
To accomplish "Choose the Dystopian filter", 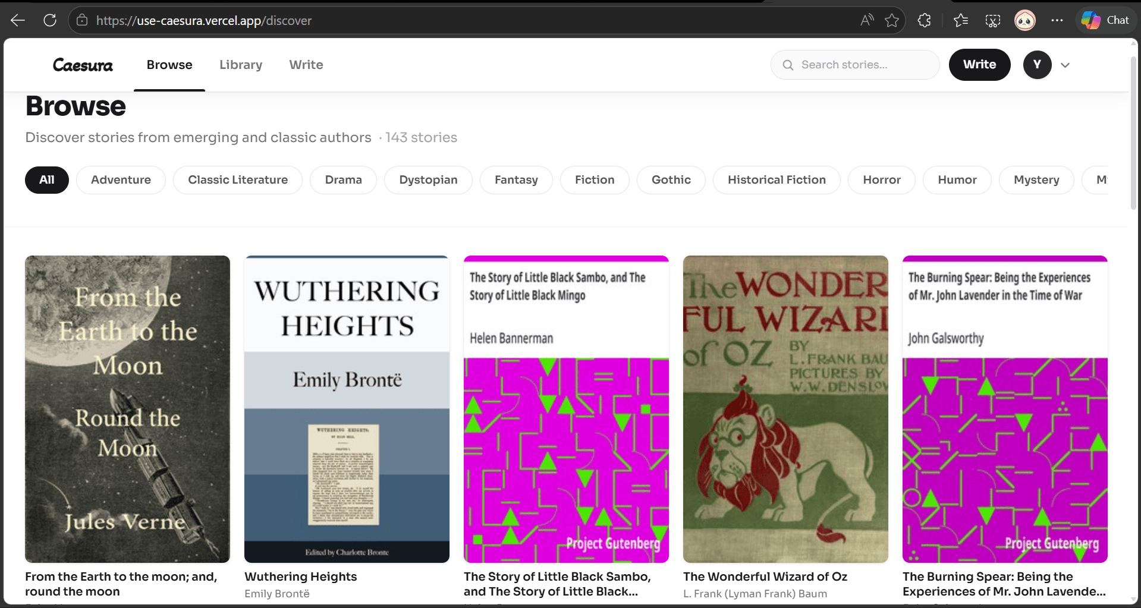I will (x=428, y=180).
